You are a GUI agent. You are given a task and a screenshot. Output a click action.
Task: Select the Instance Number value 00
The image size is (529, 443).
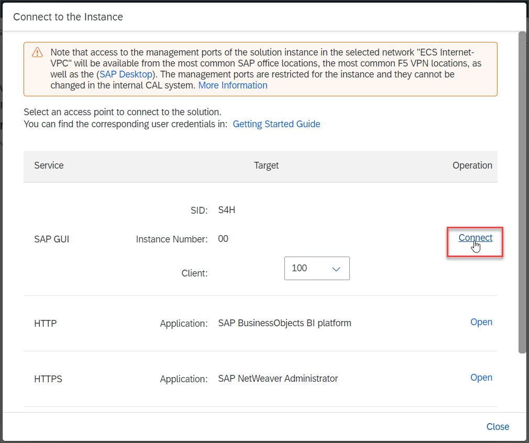click(223, 239)
